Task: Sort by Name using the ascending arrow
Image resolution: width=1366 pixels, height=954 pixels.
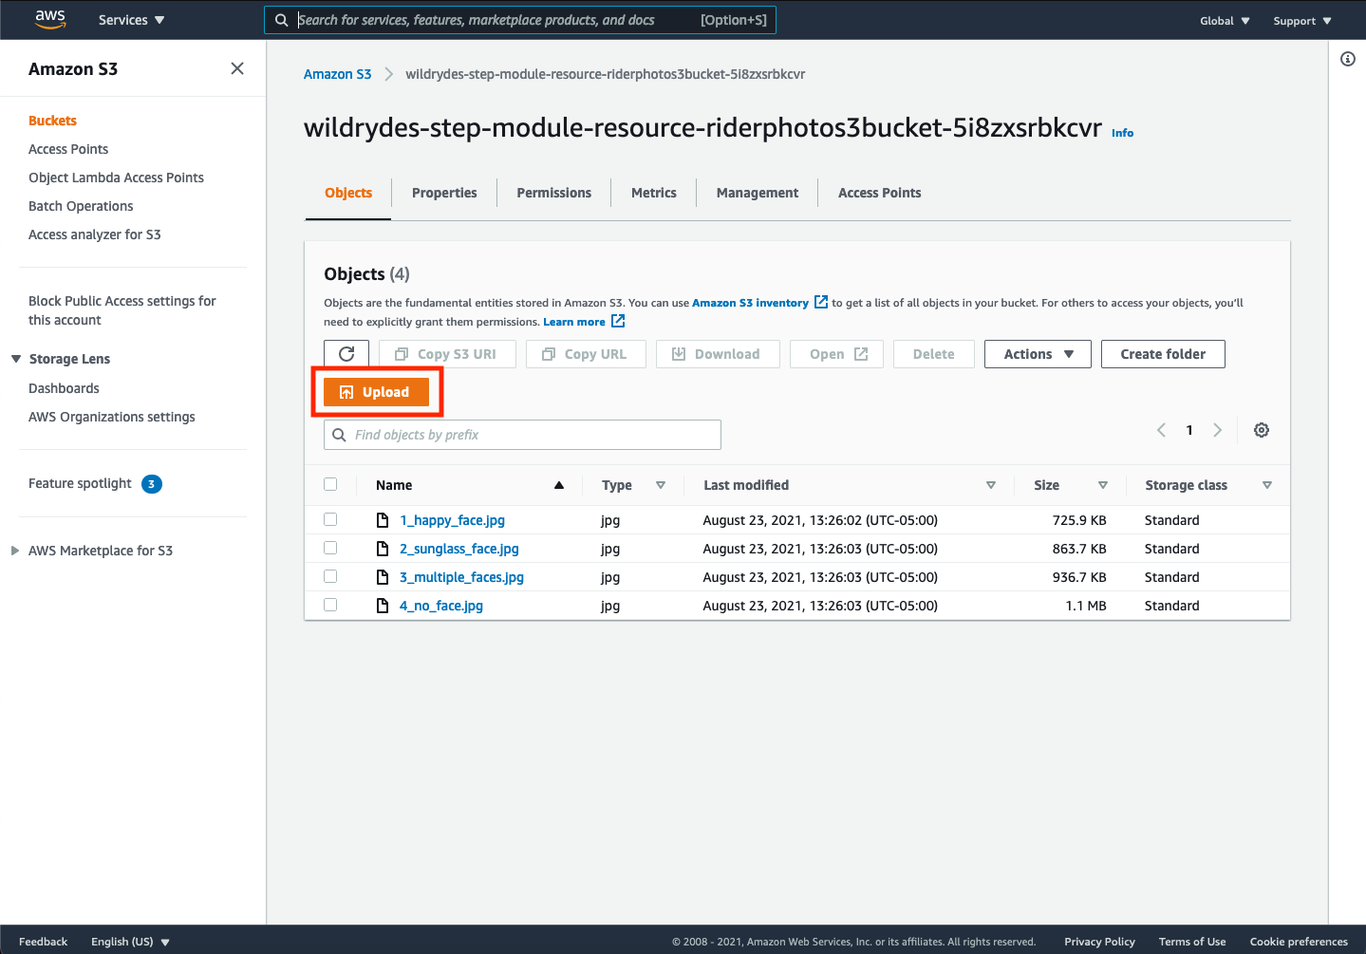Action: pos(559,485)
